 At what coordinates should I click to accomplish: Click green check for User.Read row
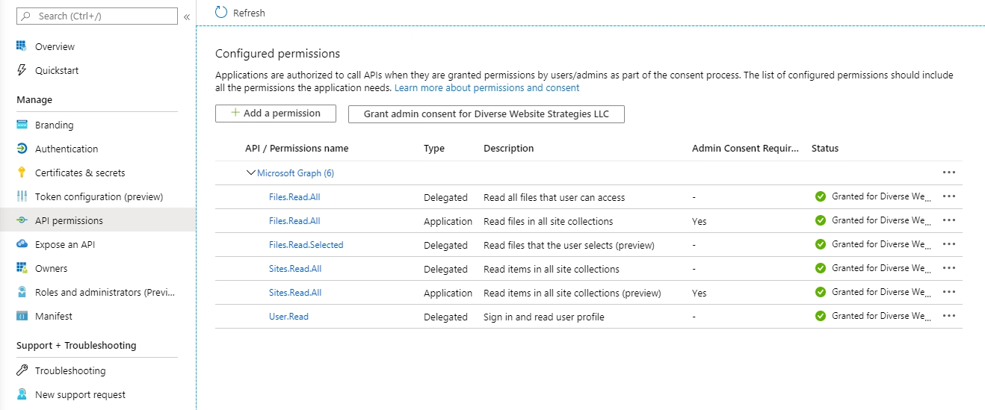tap(820, 316)
